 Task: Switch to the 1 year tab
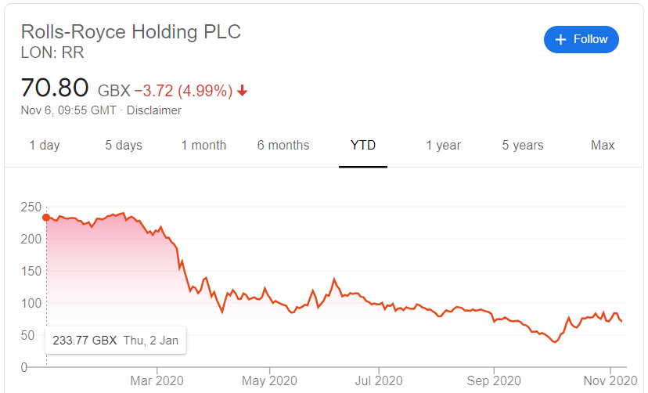pyautogui.click(x=443, y=146)
